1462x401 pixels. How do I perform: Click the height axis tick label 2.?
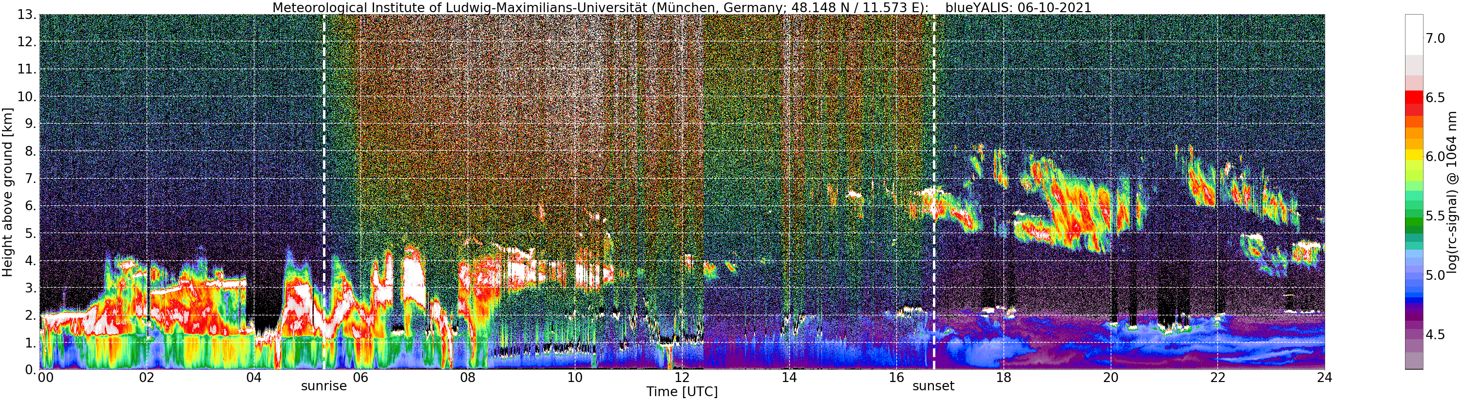(x=31, y=315)
